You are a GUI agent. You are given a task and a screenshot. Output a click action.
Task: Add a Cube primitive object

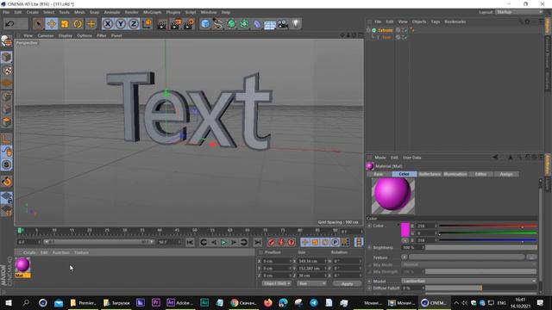point(205,24)
